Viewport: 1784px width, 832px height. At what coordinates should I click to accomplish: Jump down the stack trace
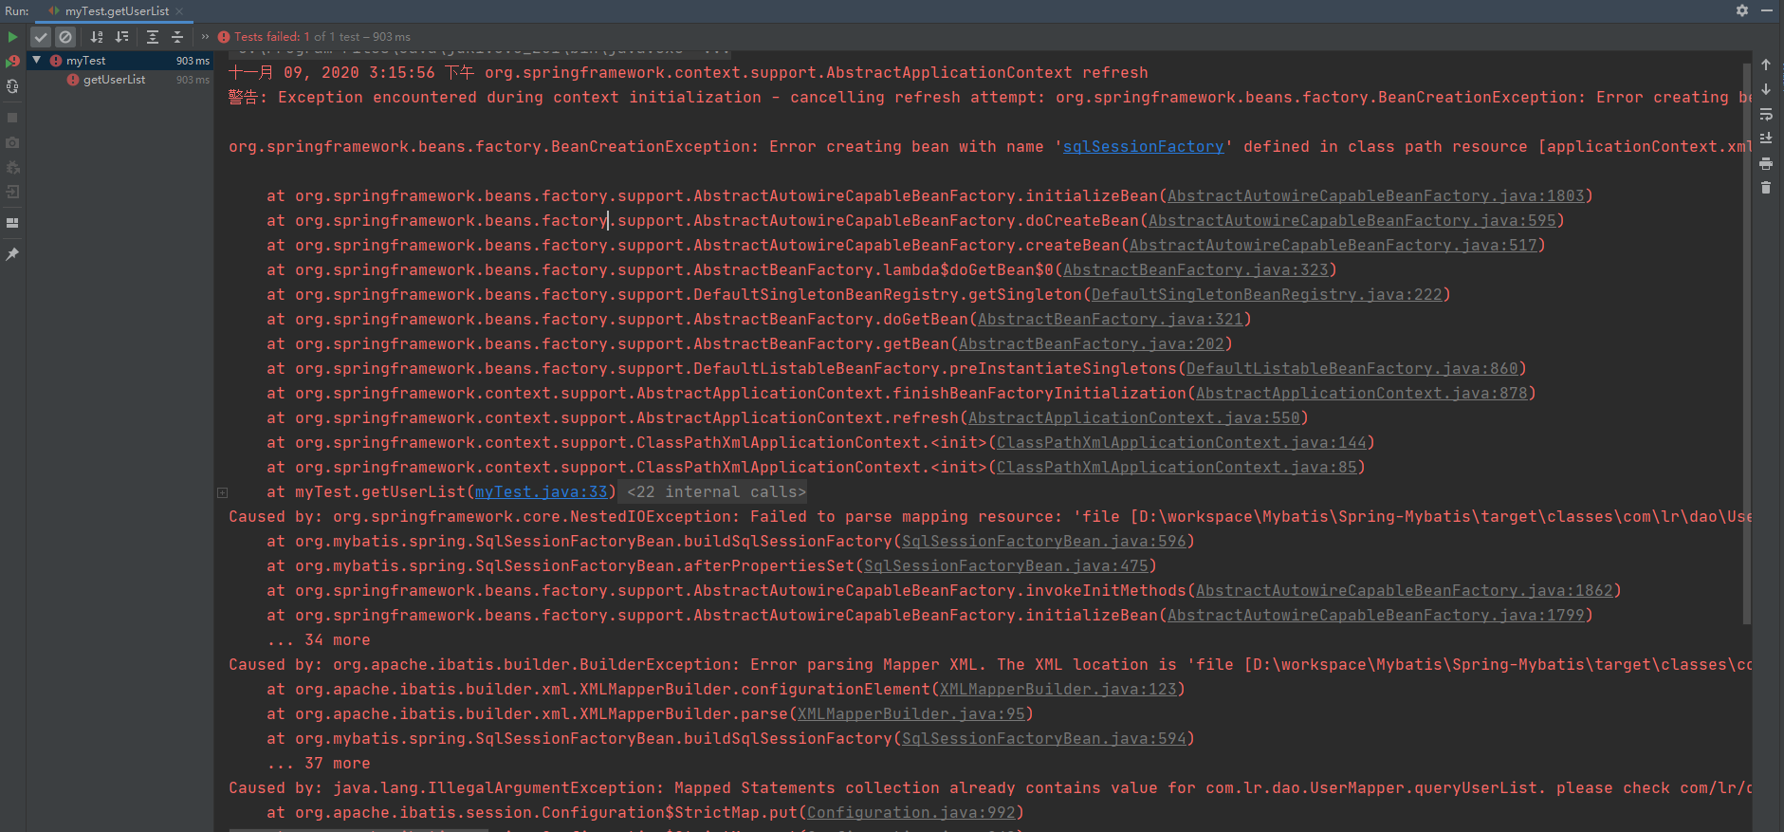point(1766,89)
